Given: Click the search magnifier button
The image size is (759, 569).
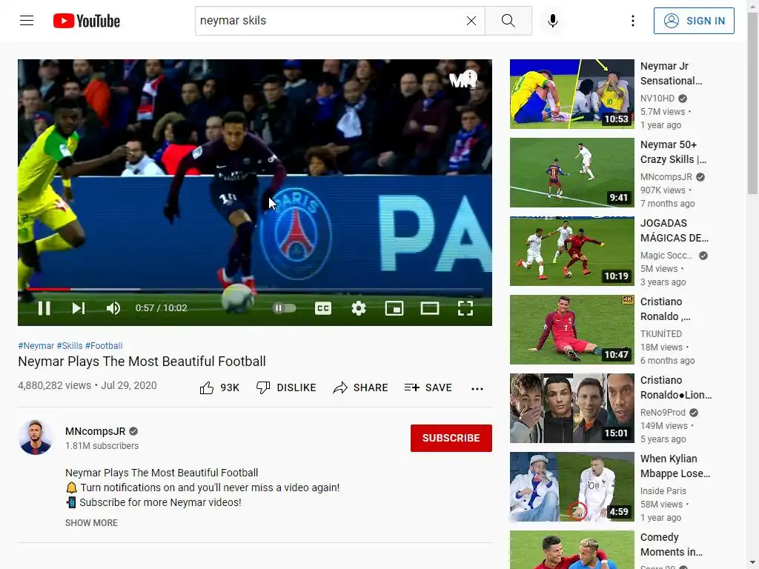Looking at the screenshot, I should click(508, 21).
